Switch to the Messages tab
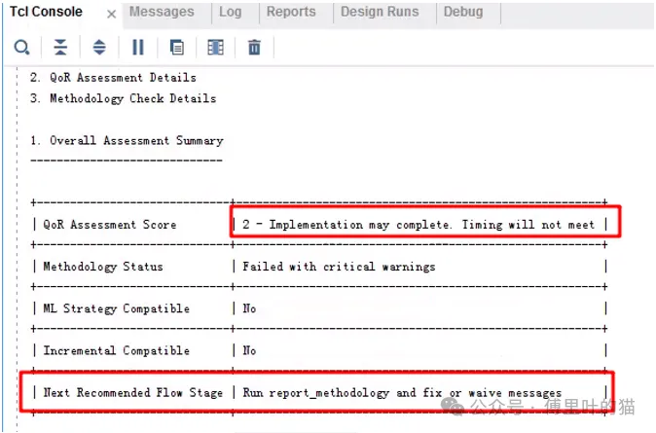The image size is (656, 433). [x=162, y=13]
